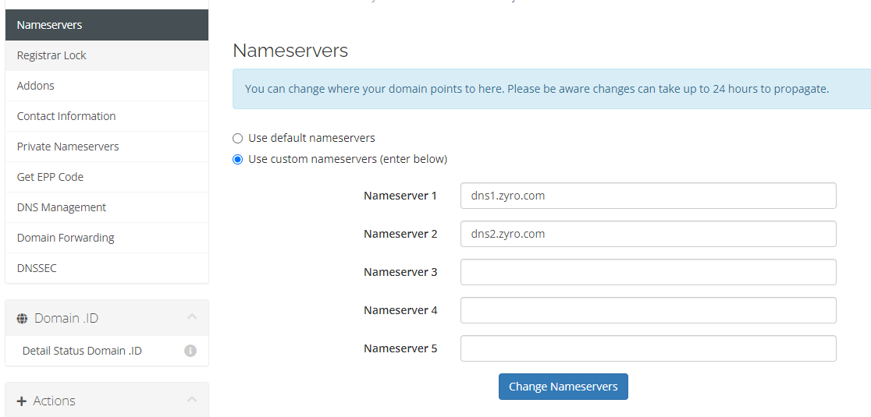This screenshot has height=417, width=871.
Task: Click the plus icon beside Actions
Action: pyautogui.click(x=22, y=401)
